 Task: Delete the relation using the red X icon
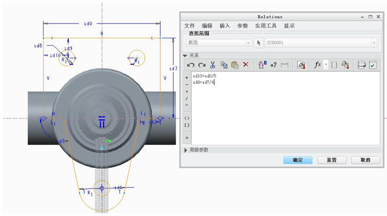246,65
